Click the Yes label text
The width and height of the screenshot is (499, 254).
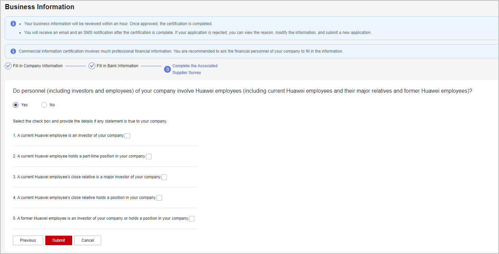click(x=24, y=105)
